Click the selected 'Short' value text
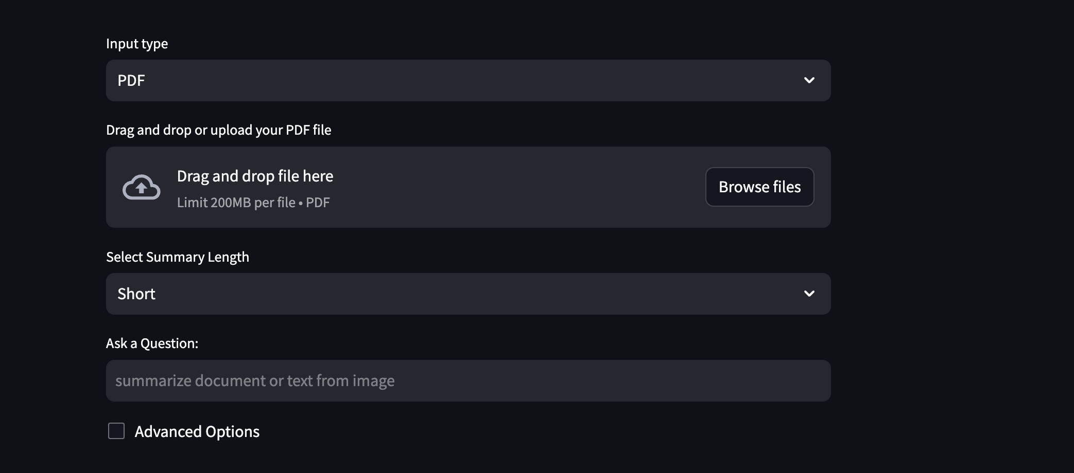Image resolution: width=1074 pixels, height=473 pixels. [136, 294]
